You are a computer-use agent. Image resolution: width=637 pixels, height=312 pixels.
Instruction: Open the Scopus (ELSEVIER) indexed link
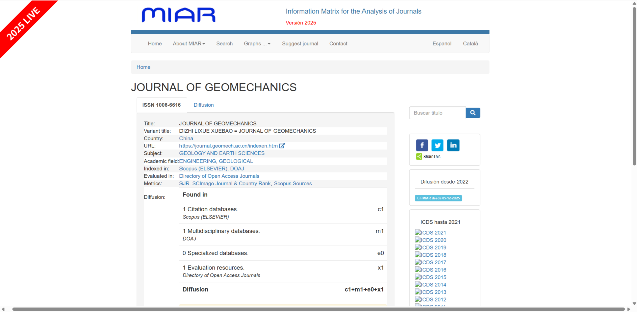(203, 169)
